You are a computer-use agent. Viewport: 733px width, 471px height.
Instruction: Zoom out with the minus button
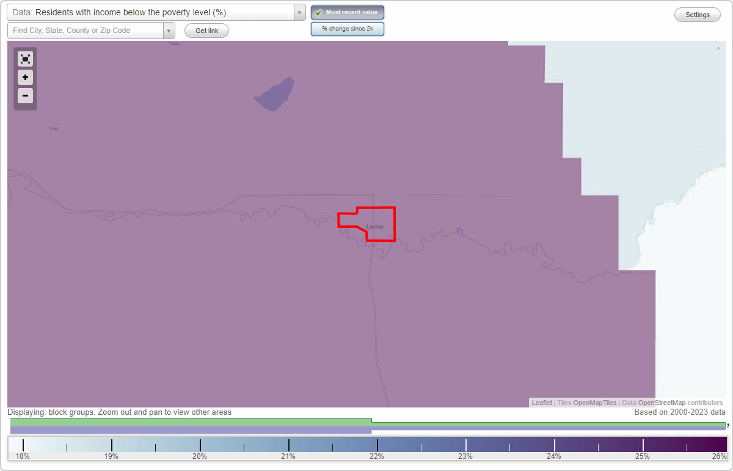pyautogui.click(x=25, y=96)
